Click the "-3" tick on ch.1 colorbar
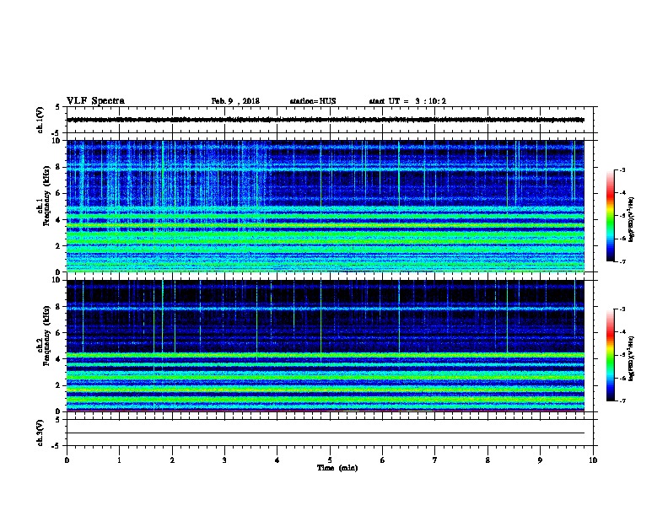This screenshot has height=516, width=668. 622,169
